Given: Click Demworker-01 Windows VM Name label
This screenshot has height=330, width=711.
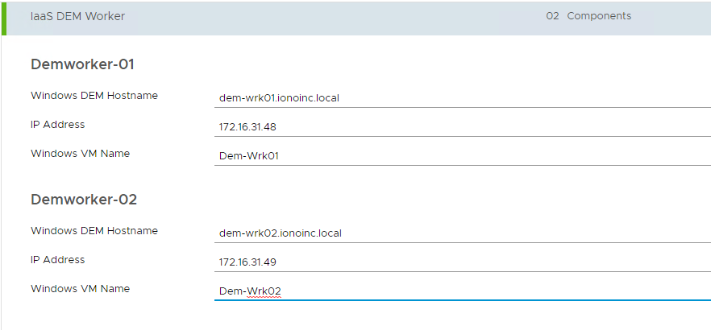Looking at the screenshot, I should pos(80,154).
